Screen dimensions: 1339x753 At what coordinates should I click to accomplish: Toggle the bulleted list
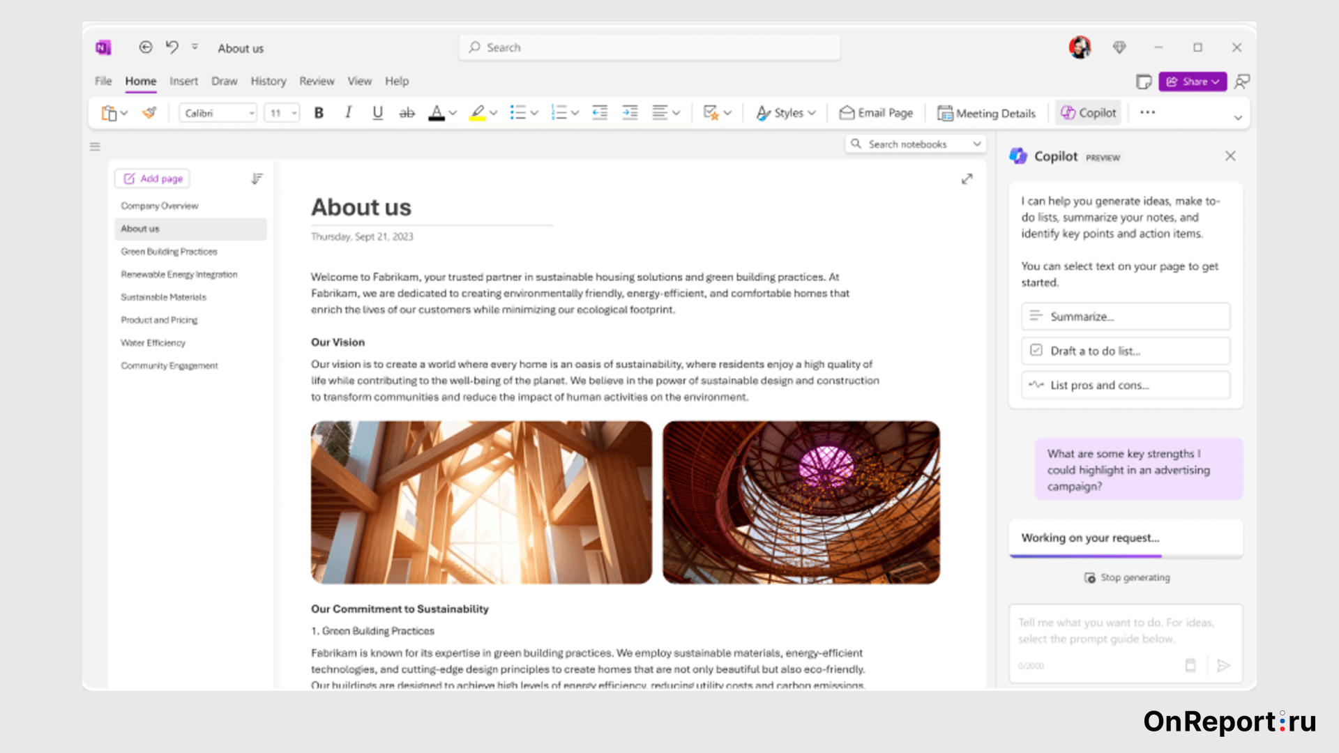pos(517,113)
